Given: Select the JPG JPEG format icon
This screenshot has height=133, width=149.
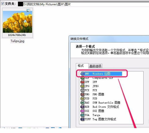Looking at the screenshot, I should (83, 86).
